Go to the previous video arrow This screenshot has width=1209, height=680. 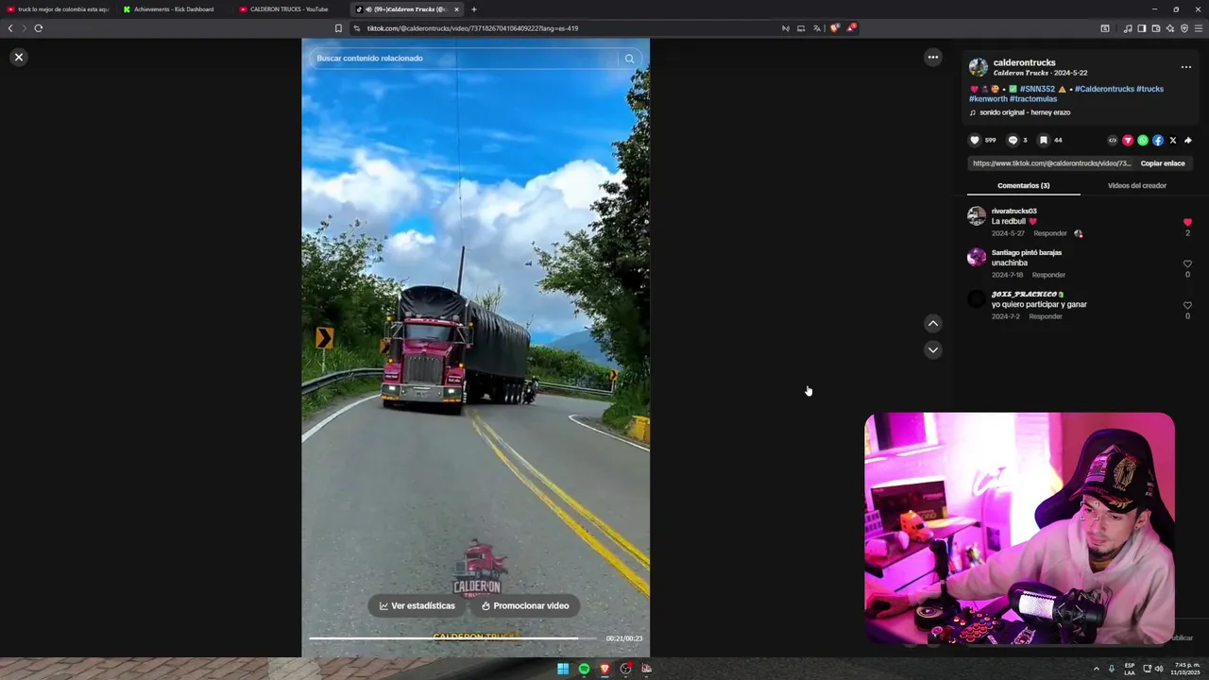click(933, 324)
